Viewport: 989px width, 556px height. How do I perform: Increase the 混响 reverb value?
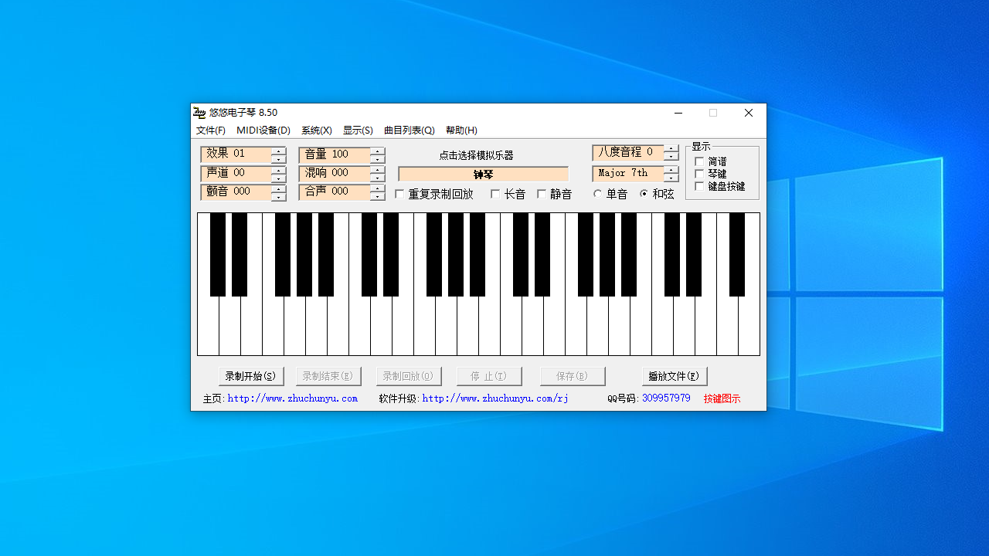[376, 170]
